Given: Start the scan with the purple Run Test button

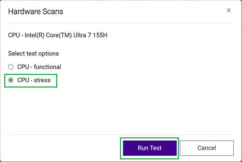Looking at the screenshot, I should 149,148.
